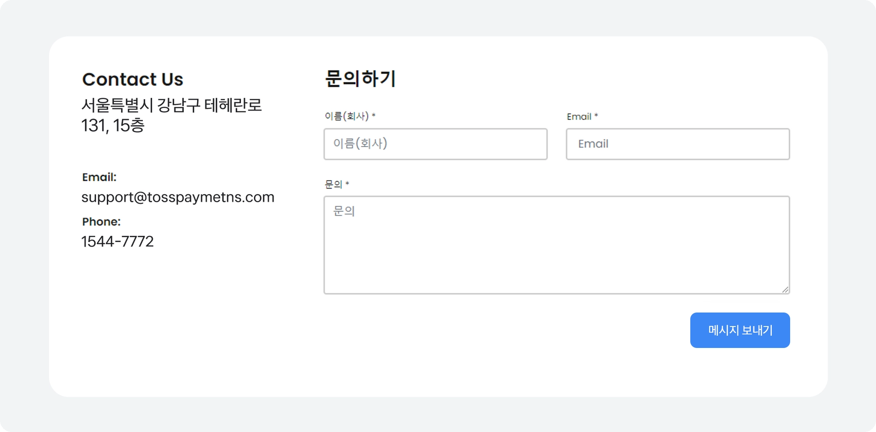Click the bold Email: label in contact info
The width and height of the screenshot is (876, 432).
click(99, 177)
